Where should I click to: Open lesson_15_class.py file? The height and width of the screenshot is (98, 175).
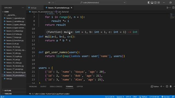click(14, 63)
